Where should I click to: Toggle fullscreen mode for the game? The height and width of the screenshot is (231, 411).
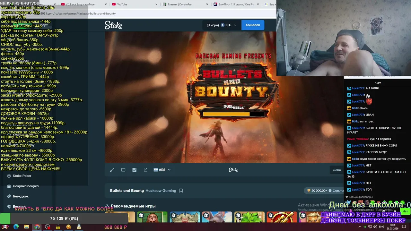[112, 170]
